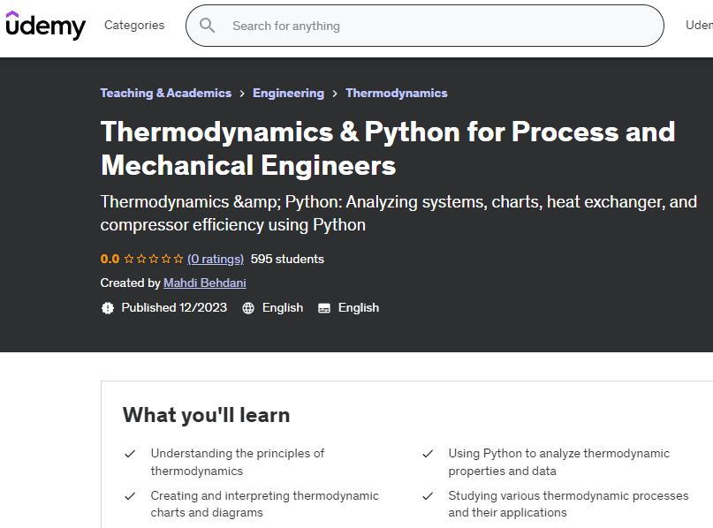Click the partially visible Udemy Business menu item
This screenshot has height=528, width=713.
(x=699, y=26)
